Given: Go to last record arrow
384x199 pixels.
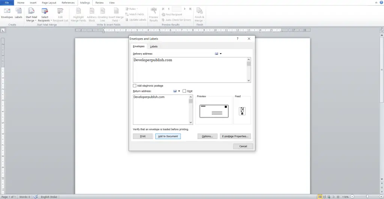Looking at the screenshot, I should tap(190, 9).
